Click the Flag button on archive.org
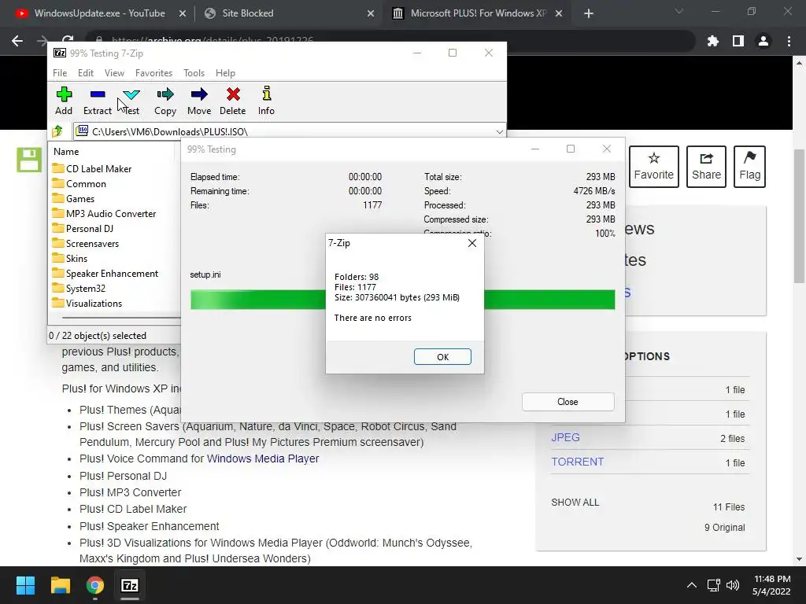Image resolution: width=806 pixels, height=604 pixels. tap(749, 167)
